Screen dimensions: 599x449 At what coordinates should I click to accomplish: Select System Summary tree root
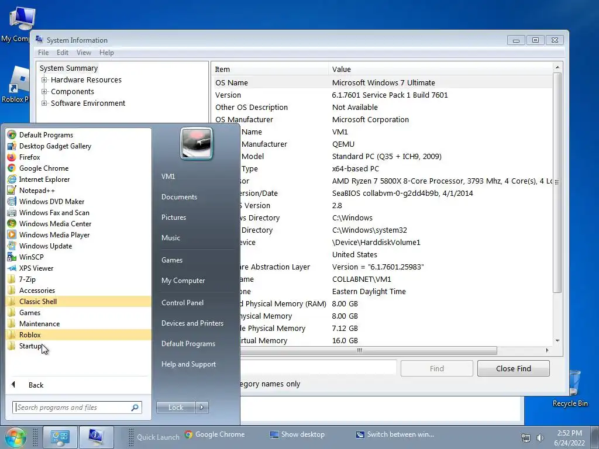69,68
